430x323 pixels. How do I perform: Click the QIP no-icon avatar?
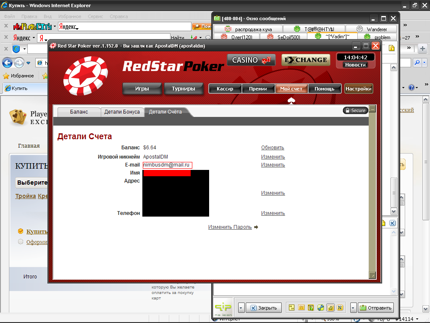[223, 307]
